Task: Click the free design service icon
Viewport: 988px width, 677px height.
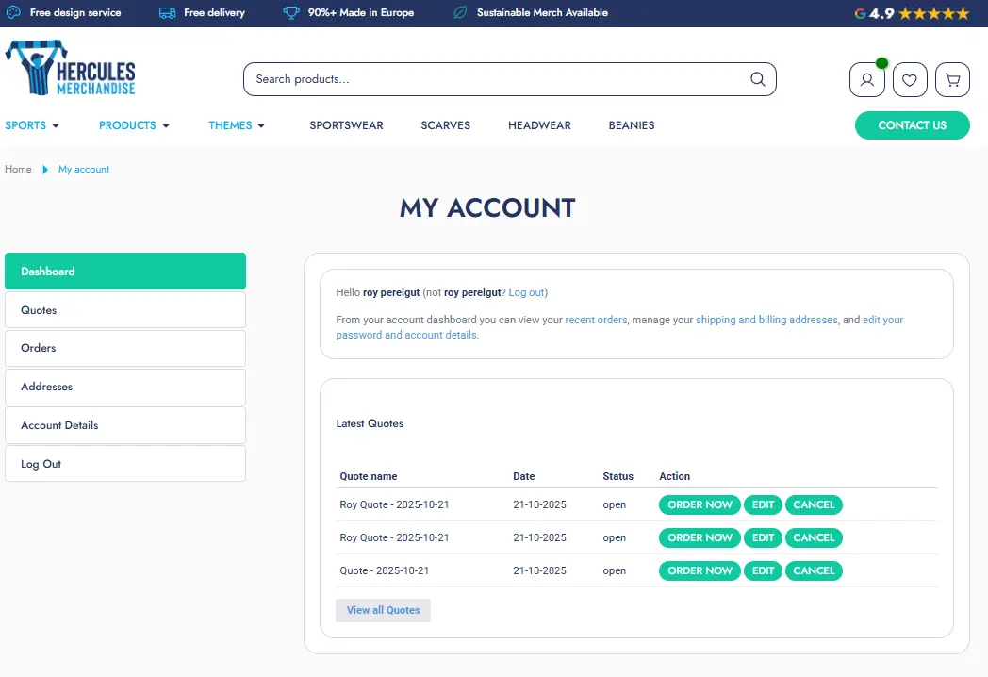Action: pyautogui.click(x=13, y=13)
